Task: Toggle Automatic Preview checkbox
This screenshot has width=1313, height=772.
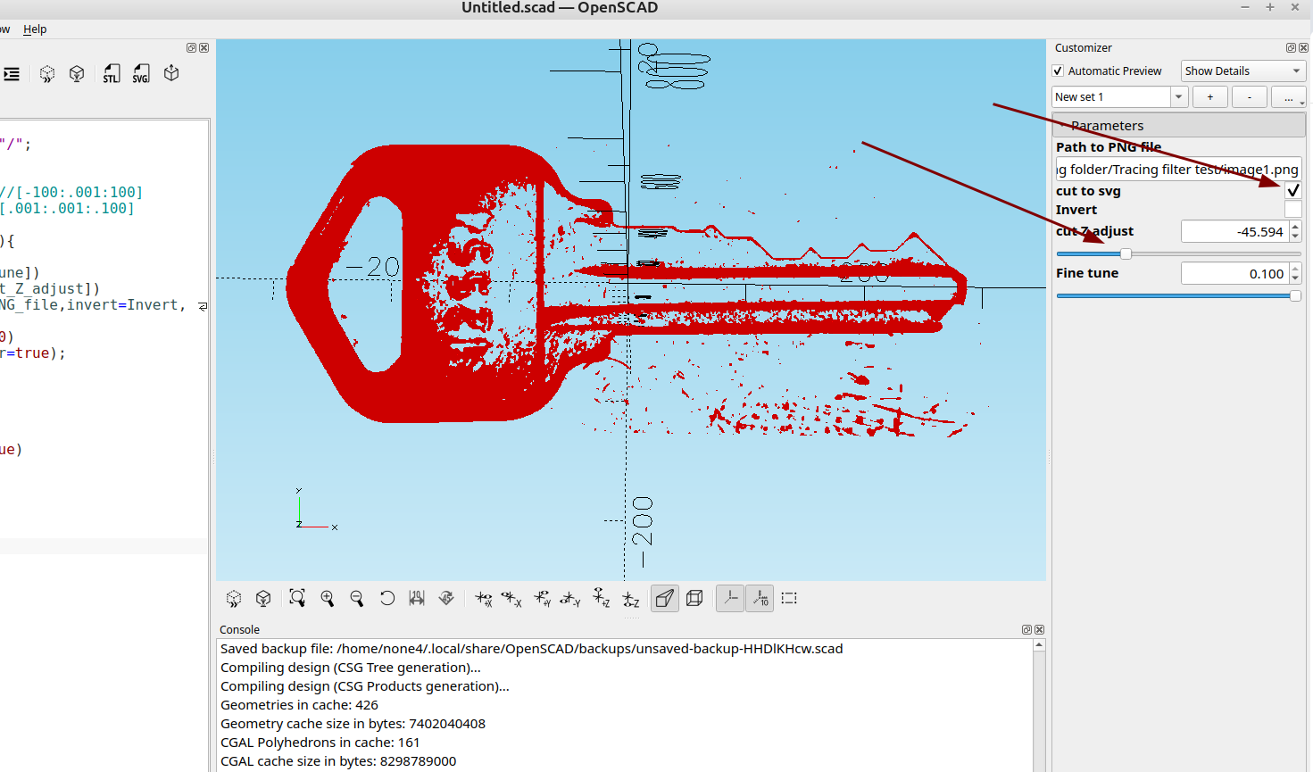Action: 1058,71
